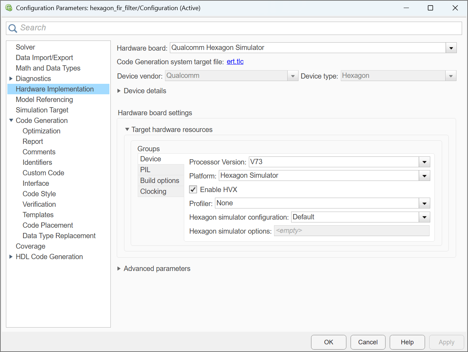468x352 pixels.
Task: Collapse Target hardware resources section
Action: [127, 130]
